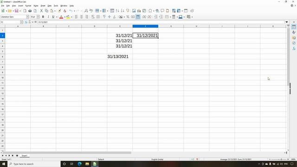The height and width of the screenshot is (167, 297).
Task: Open the Sheet menu
Action: tap(43, 6)
